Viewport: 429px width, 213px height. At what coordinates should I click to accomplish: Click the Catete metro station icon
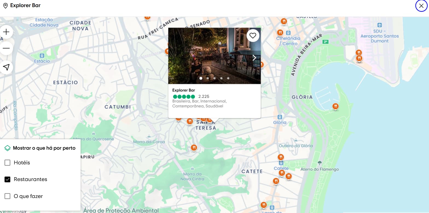(x=277, y=163)
